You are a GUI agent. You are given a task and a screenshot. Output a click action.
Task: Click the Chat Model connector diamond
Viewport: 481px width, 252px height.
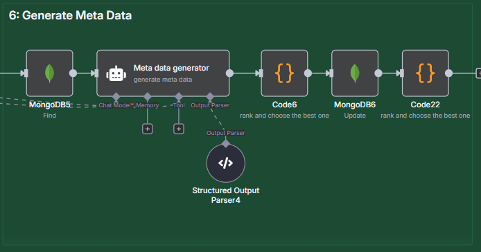point(116,96)
